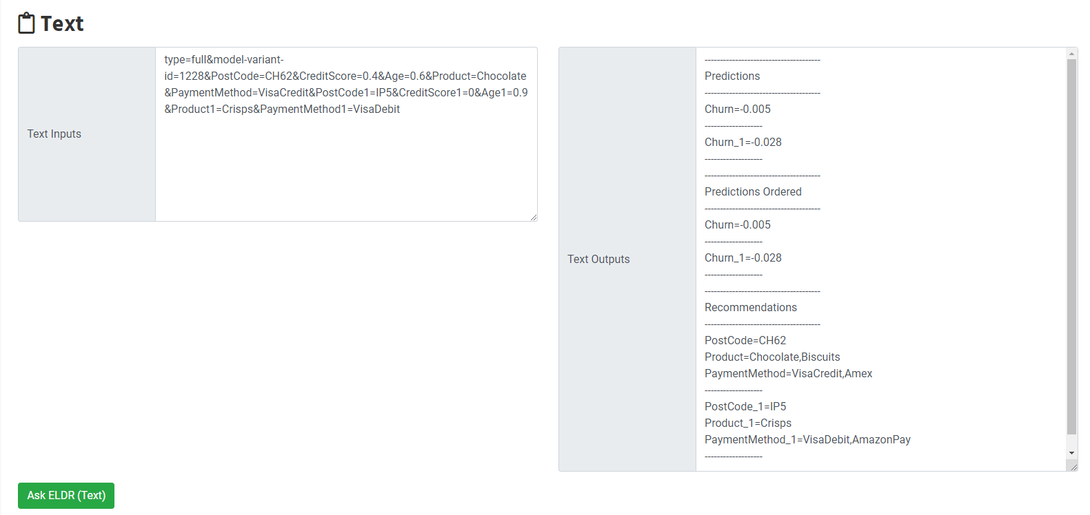Click the Text heading title
Screen dimensions: 1090x515
[x=62, y=24]
